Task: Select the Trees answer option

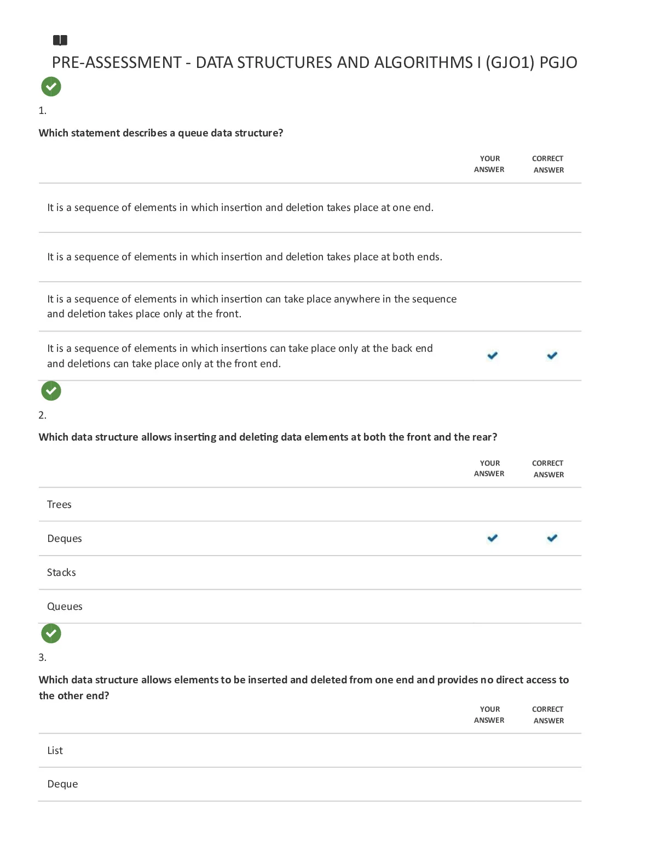Action: point(310,504)
